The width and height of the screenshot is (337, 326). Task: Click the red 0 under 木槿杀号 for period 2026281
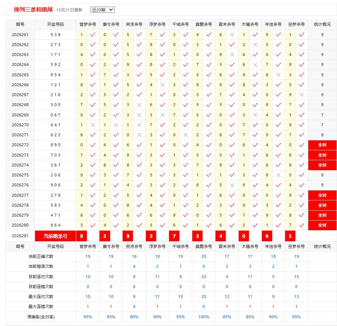pos(244,236)
